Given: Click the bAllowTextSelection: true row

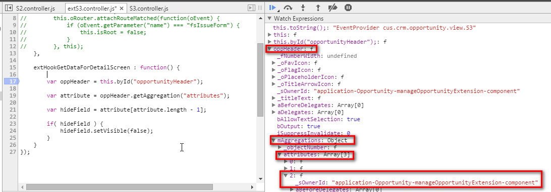Looking at the screenshot, I should 318,119.
